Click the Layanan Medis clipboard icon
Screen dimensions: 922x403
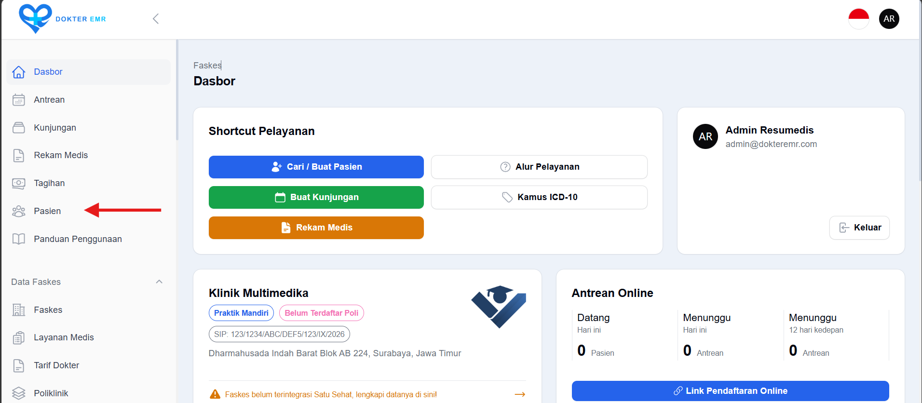(19, 337)
